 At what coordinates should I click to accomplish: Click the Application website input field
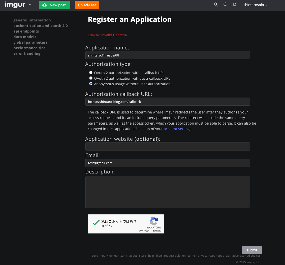168,146
